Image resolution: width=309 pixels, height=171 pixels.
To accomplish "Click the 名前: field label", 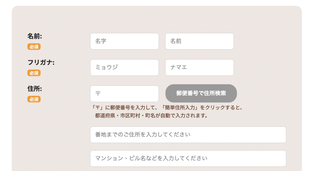I will click(35, 36).
